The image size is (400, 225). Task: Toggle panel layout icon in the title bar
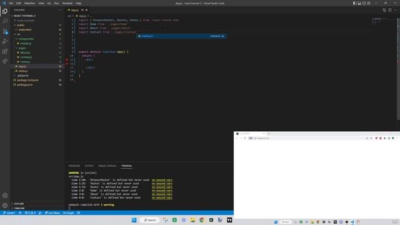359,3
